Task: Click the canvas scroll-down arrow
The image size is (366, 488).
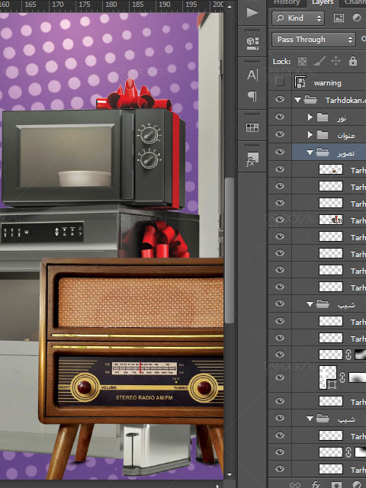Action: (x=230, y=474)
